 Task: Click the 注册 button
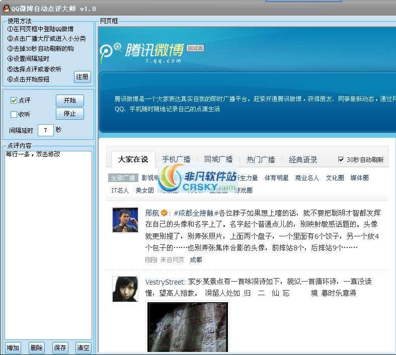coord(83,77)
